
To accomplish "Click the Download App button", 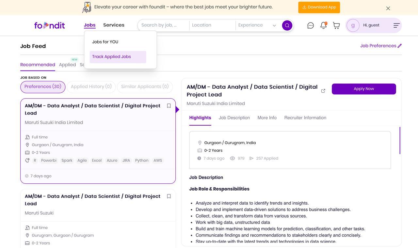I will point(319,7).
